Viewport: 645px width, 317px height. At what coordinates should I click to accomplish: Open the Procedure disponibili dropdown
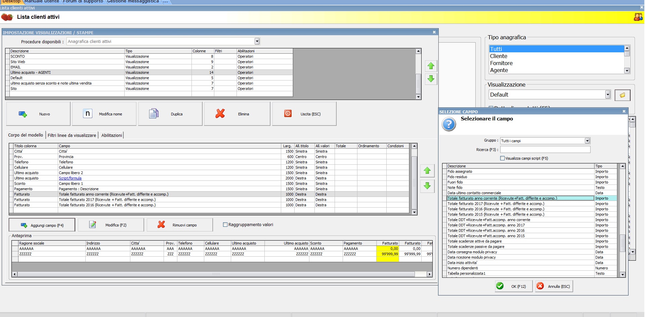pos(257,42)
